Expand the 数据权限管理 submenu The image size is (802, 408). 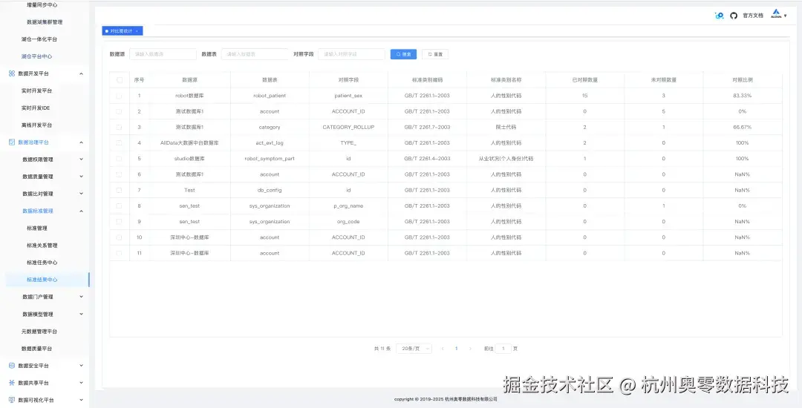point(82,159)
